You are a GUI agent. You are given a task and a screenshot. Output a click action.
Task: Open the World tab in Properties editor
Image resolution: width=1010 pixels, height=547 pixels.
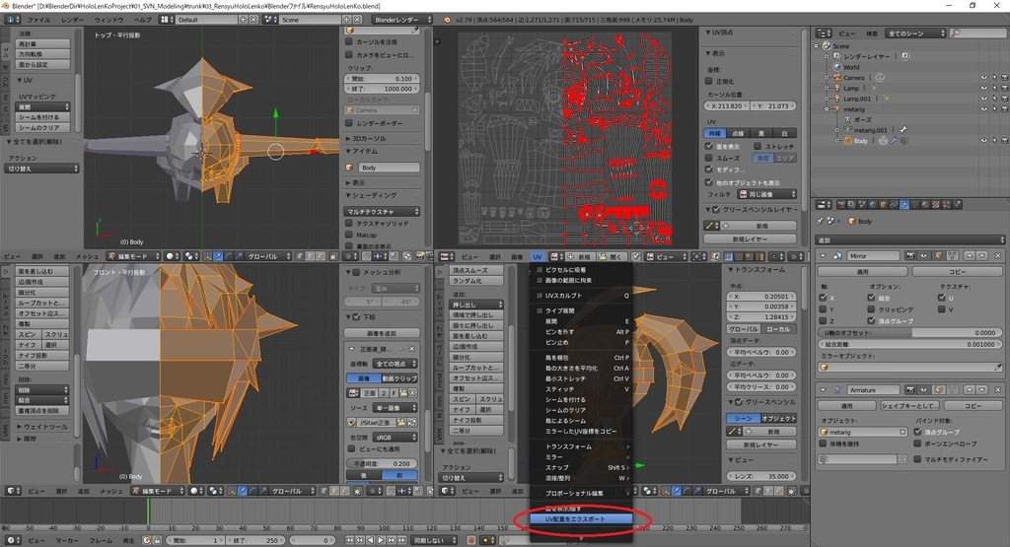click(873, 205)
